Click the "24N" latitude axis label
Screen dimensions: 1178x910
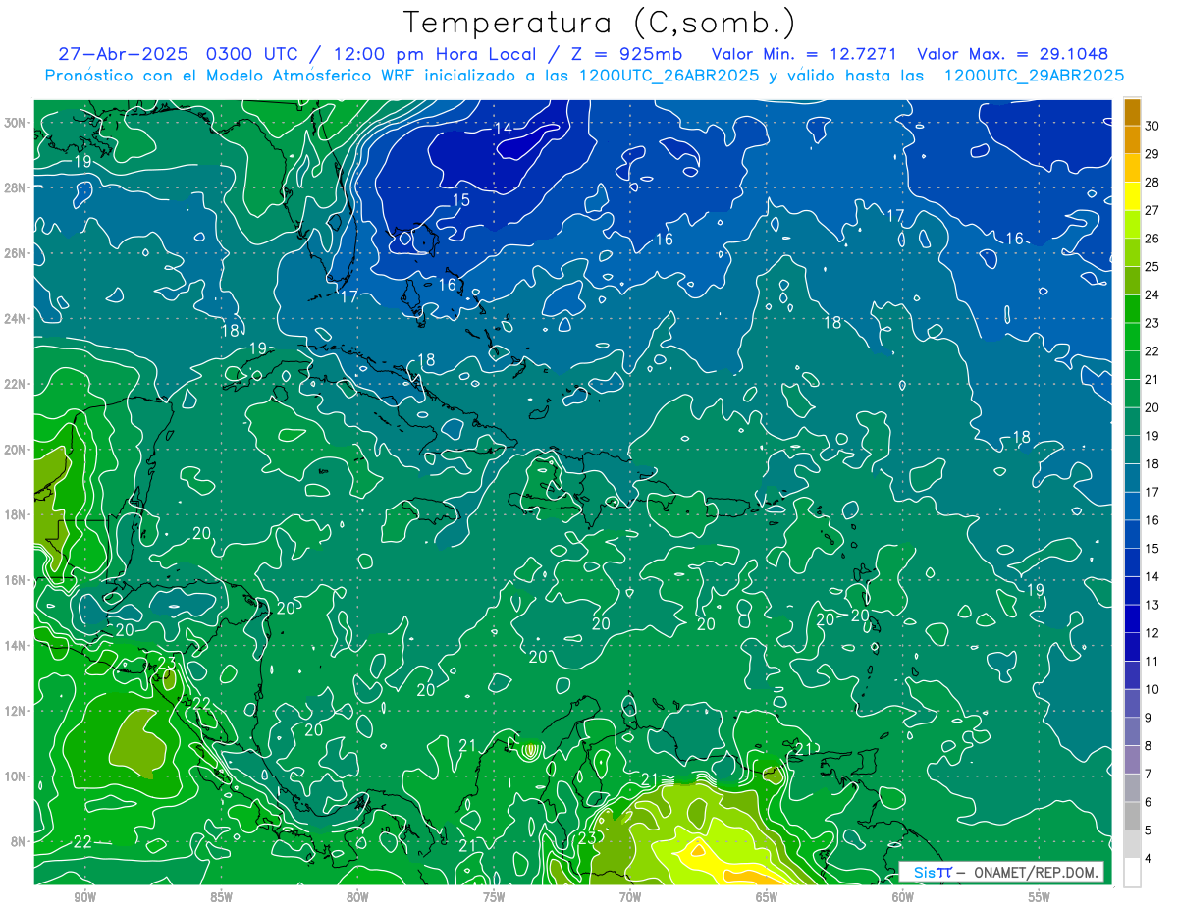click(x=16, y=319)
